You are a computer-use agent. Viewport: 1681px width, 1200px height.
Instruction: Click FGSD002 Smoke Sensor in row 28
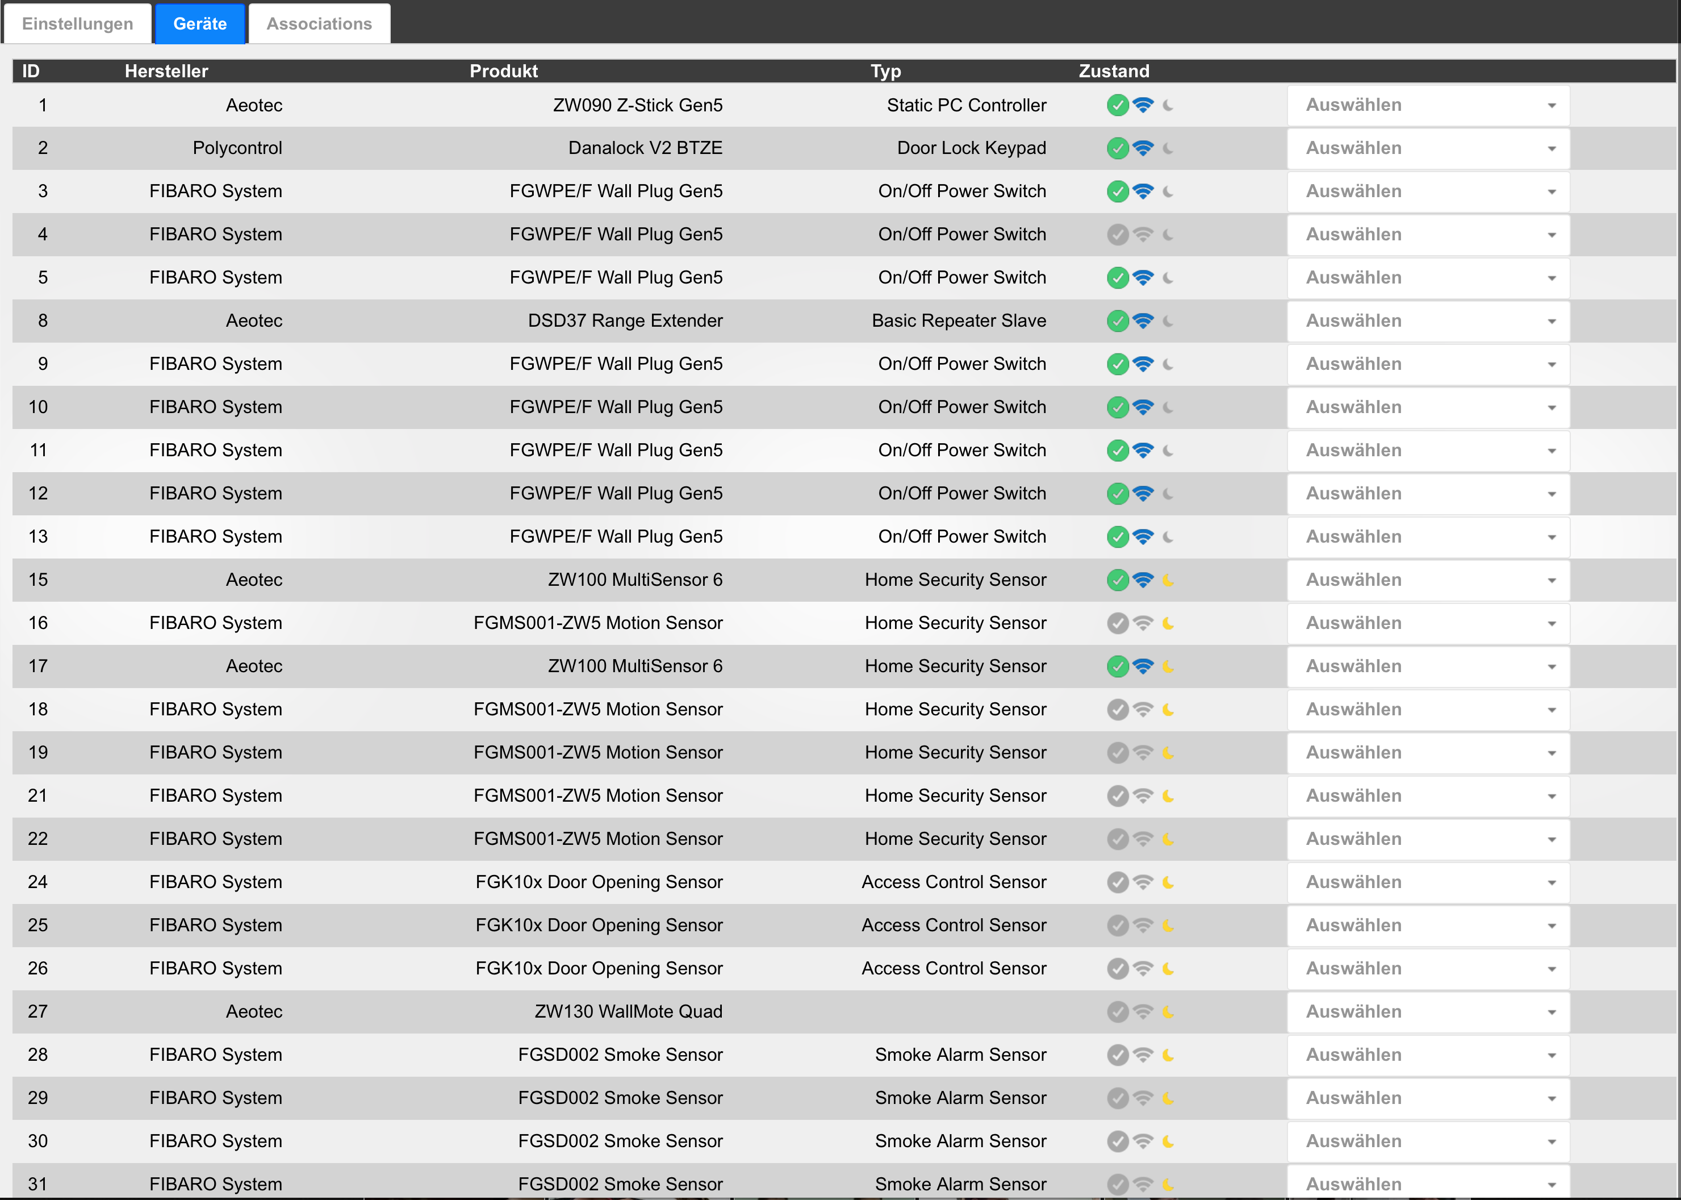pyautogui.click(x=620, y=1055)
